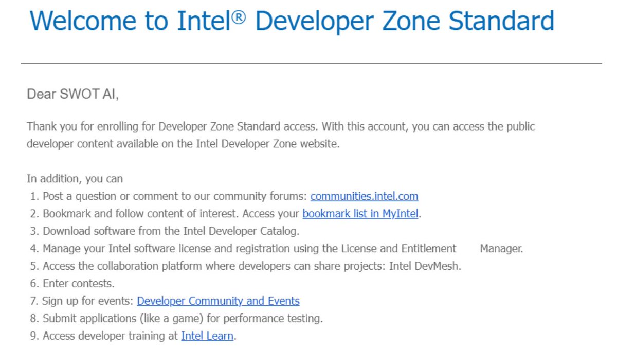Open the bookmark list in MyIntel link
This screenshot has width=617, height=351.
click(x=360, y=214)
